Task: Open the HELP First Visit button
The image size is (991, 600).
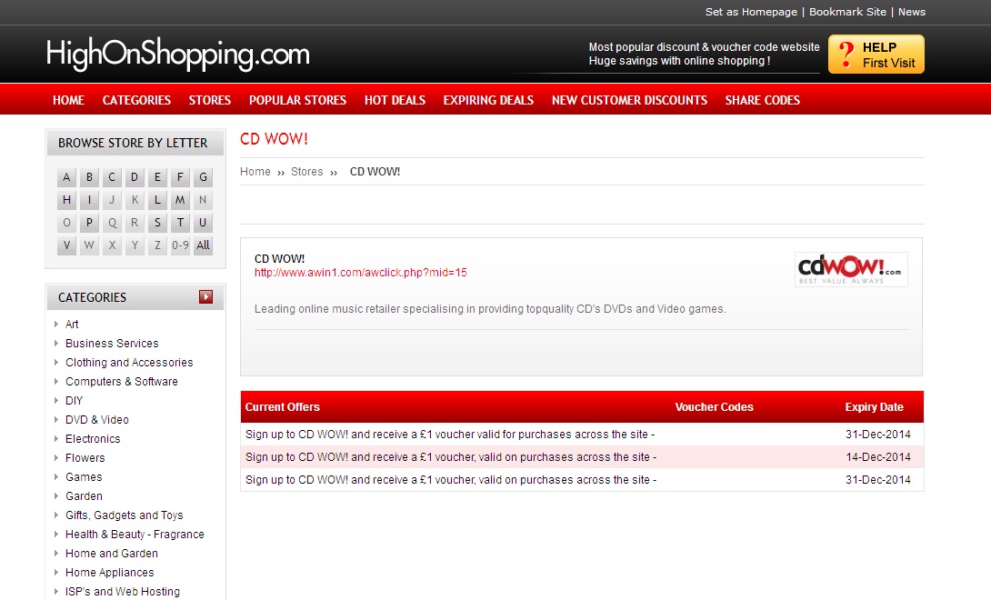Action: coord(876,55)
